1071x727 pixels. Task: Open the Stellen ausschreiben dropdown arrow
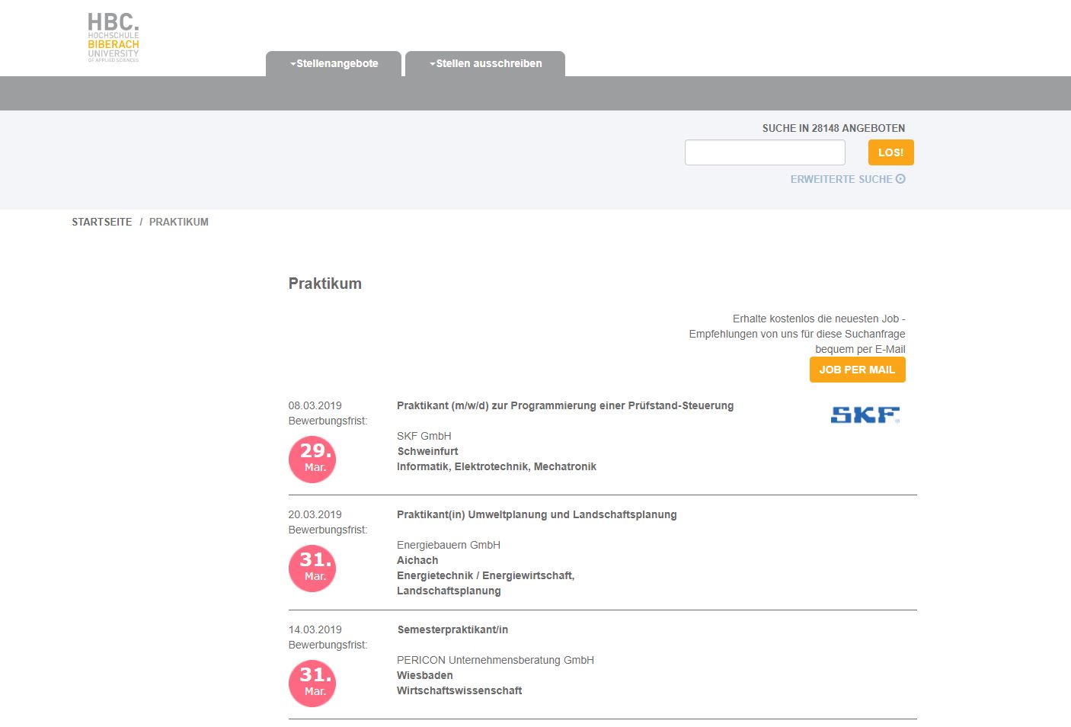click(x=432, y=63)
